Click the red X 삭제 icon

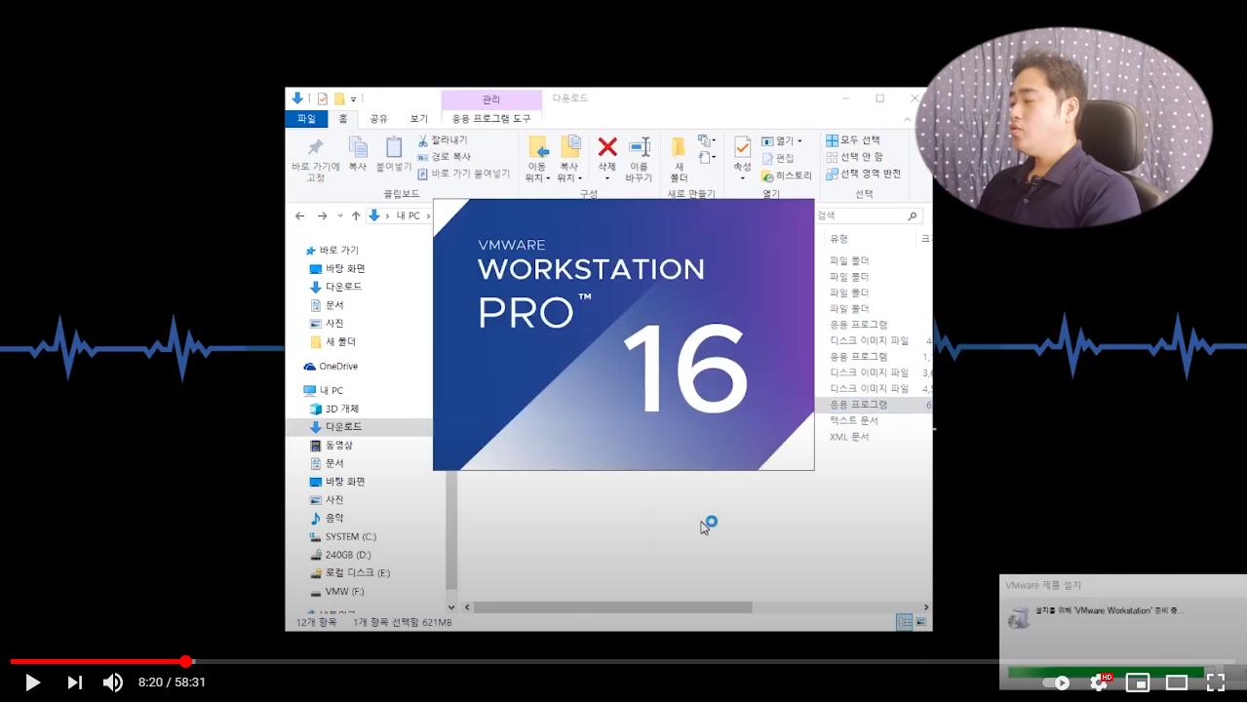tap(607, 146)
